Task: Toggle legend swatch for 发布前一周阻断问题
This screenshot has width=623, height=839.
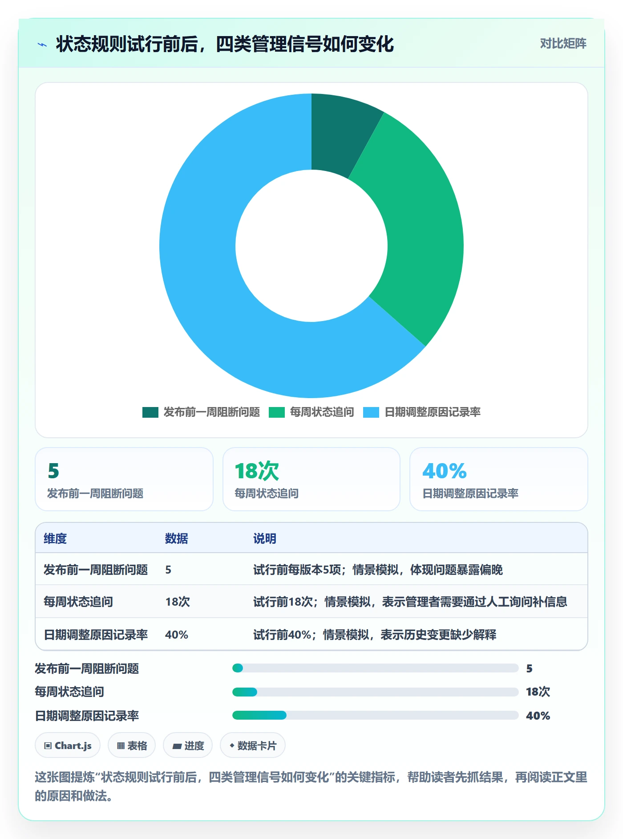Action: [150, 412]
